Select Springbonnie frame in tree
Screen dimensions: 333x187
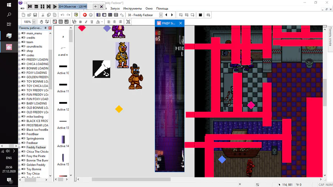click(x=35, y=139)
